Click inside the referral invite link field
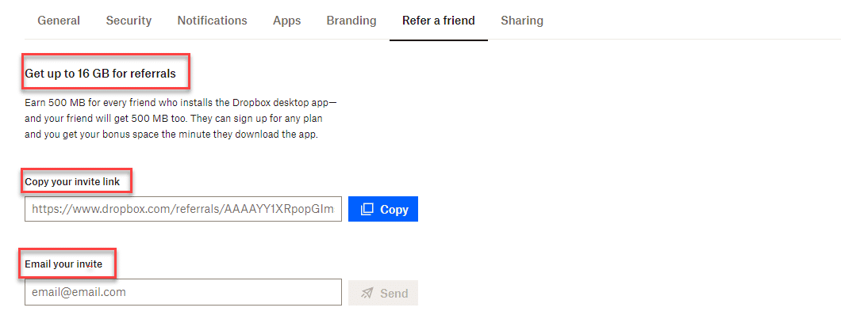841x334 pixels. click(x=183, y=209)
